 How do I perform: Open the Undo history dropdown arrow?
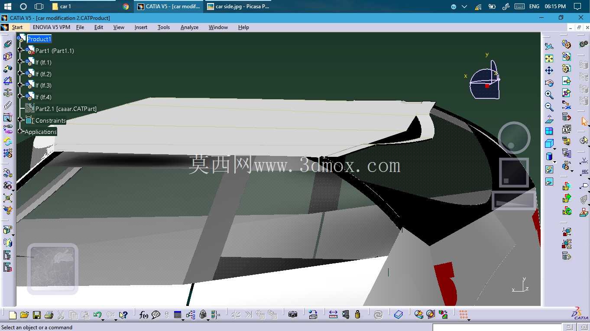click(103, 320)
